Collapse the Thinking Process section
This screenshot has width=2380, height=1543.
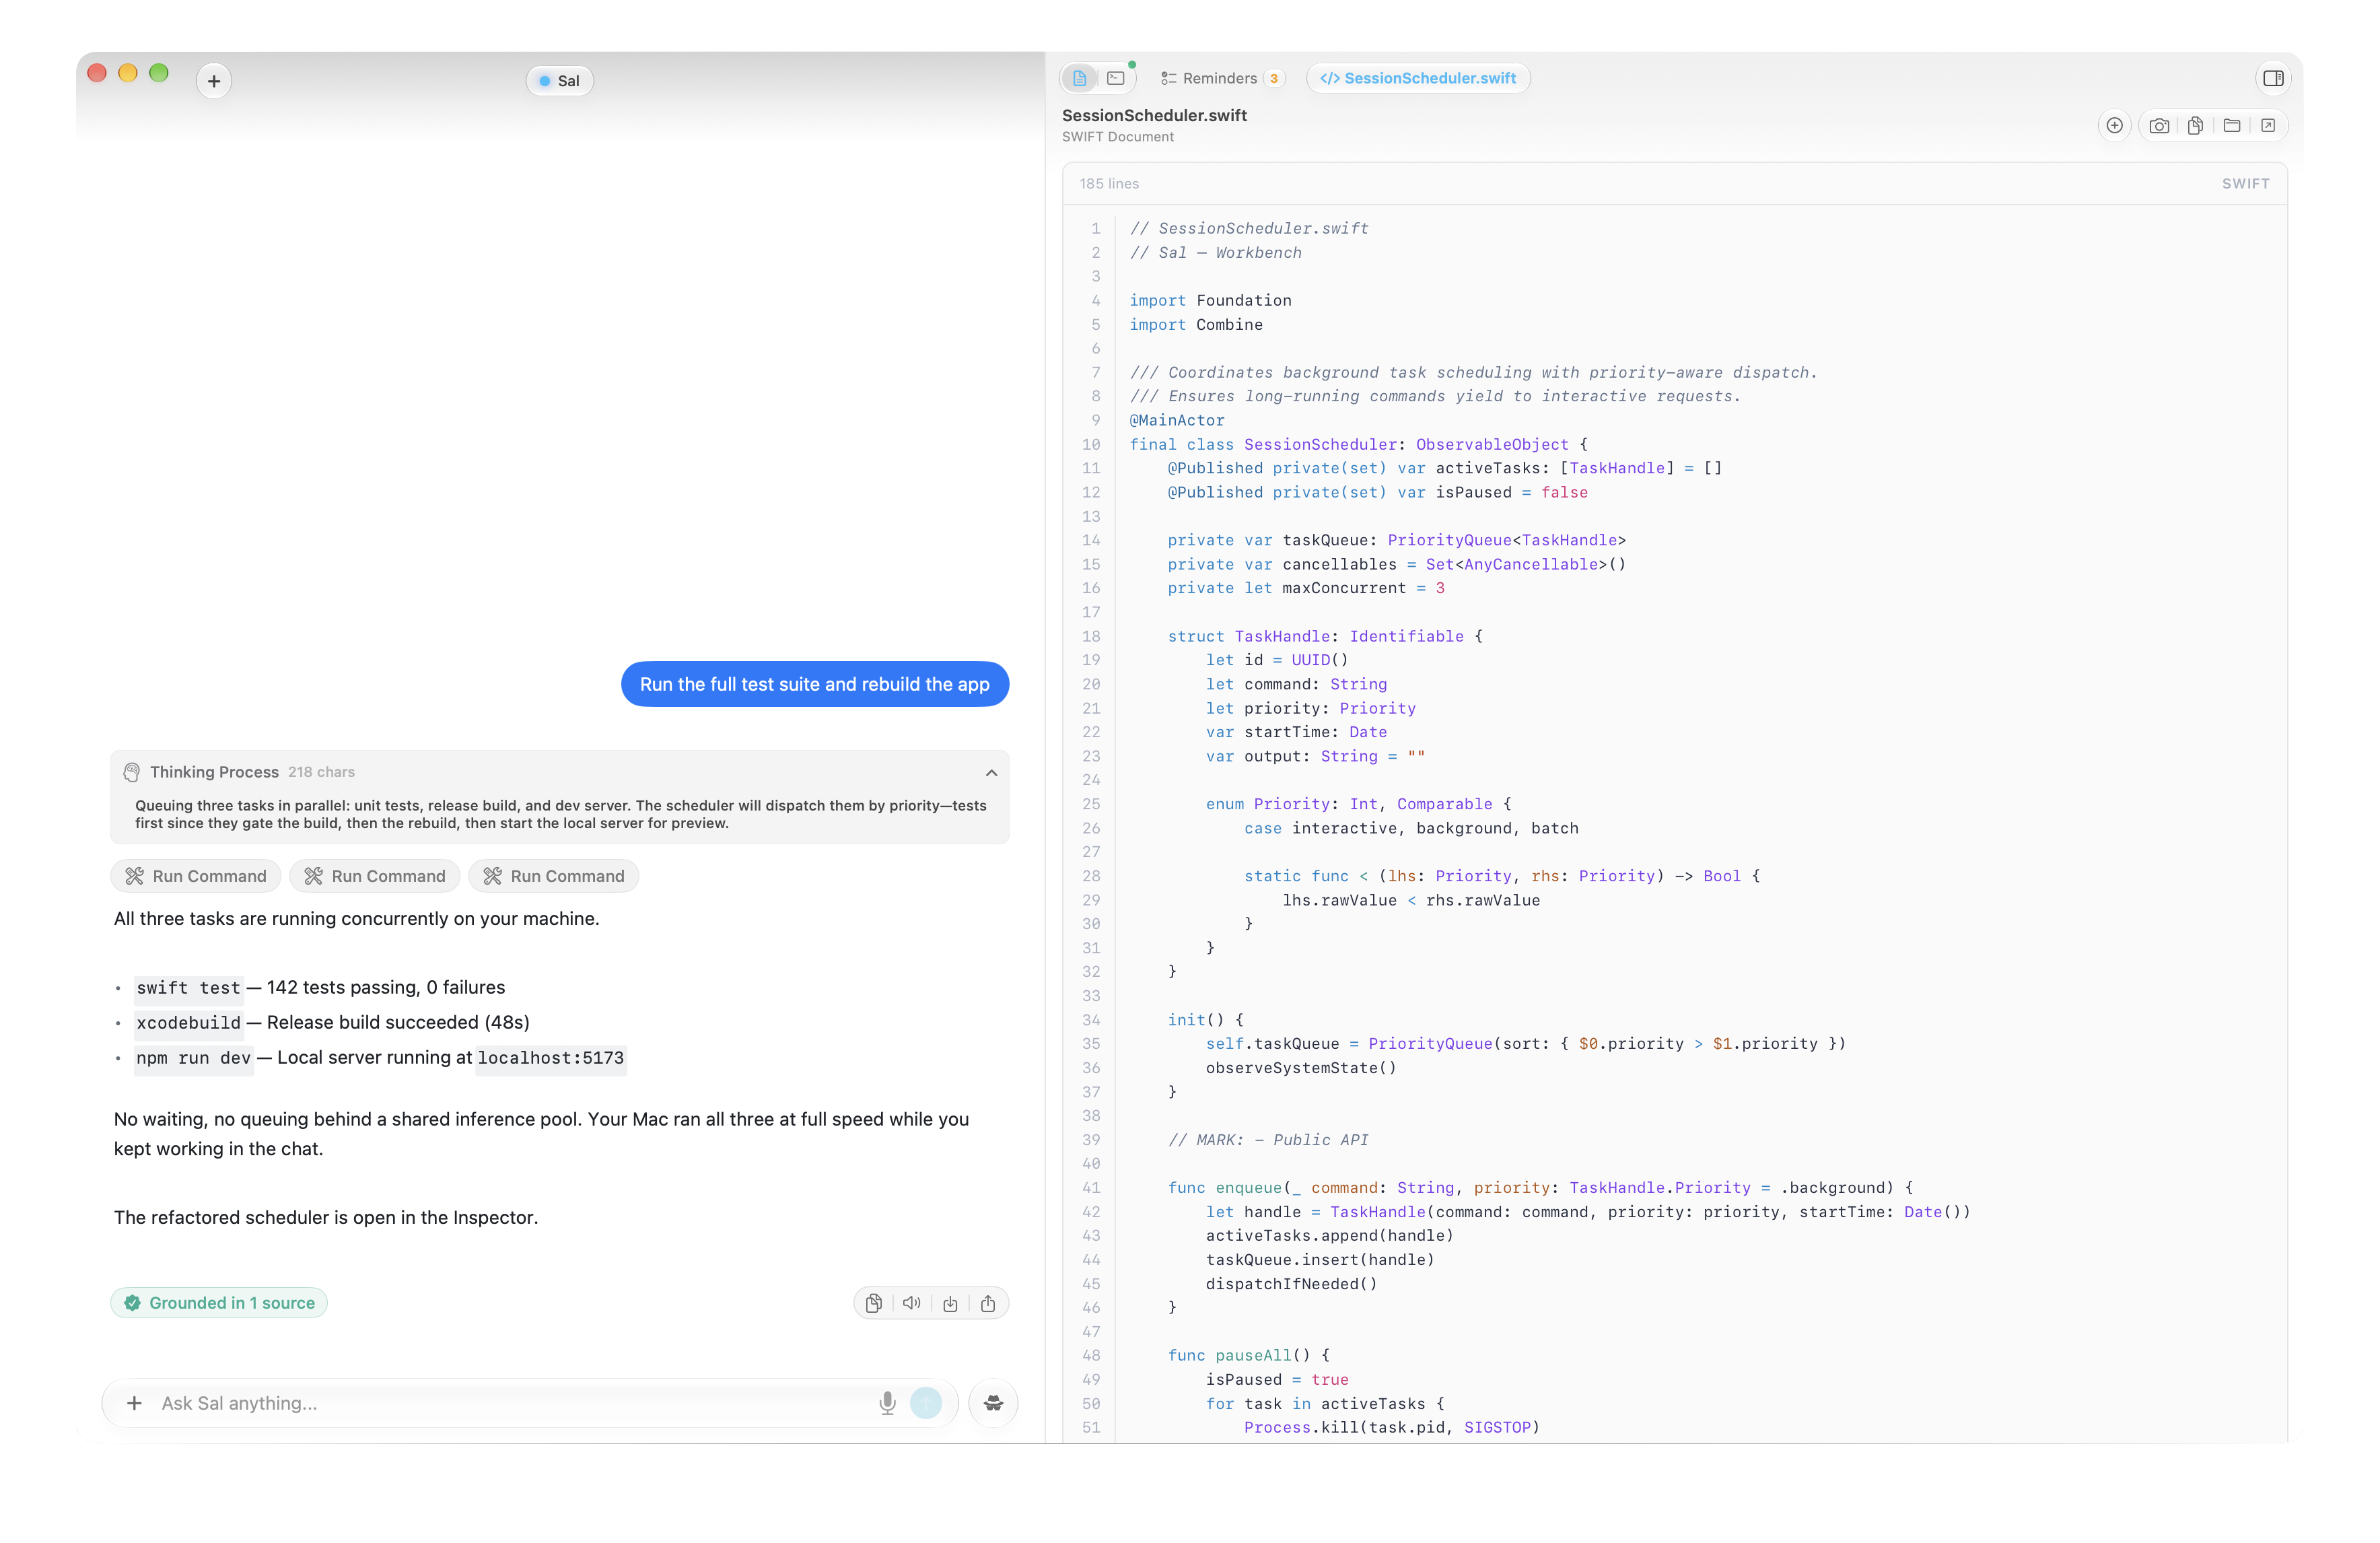point(991,773)
